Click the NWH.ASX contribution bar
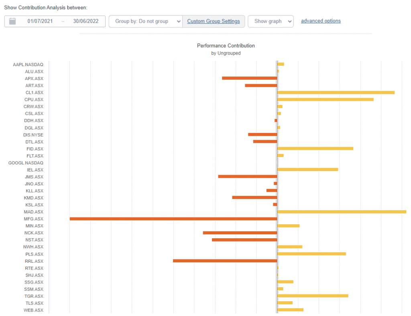The image size is (411, 316). coord(290,247)
